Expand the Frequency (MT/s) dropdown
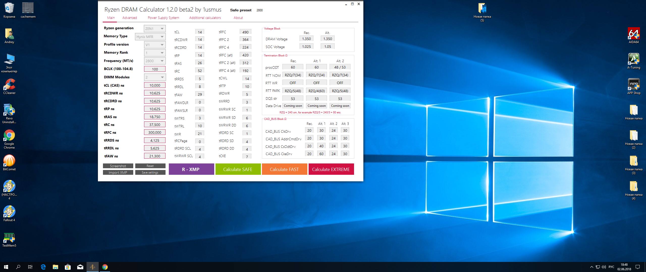The width and height of the screenshot is (646, 272). tap(155, 61)
